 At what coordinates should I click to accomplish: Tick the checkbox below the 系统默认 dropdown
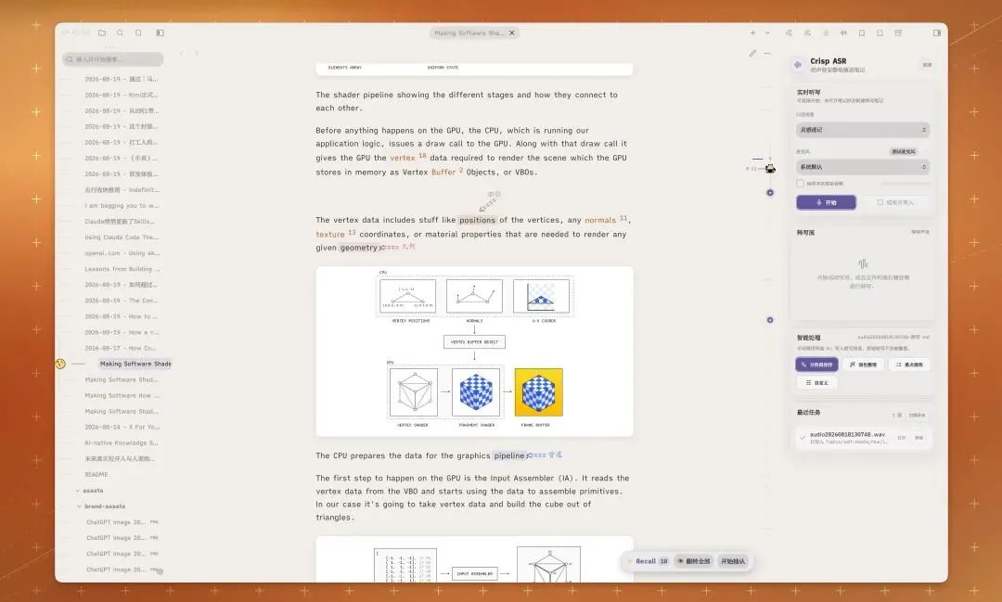[x=800, y=184]
